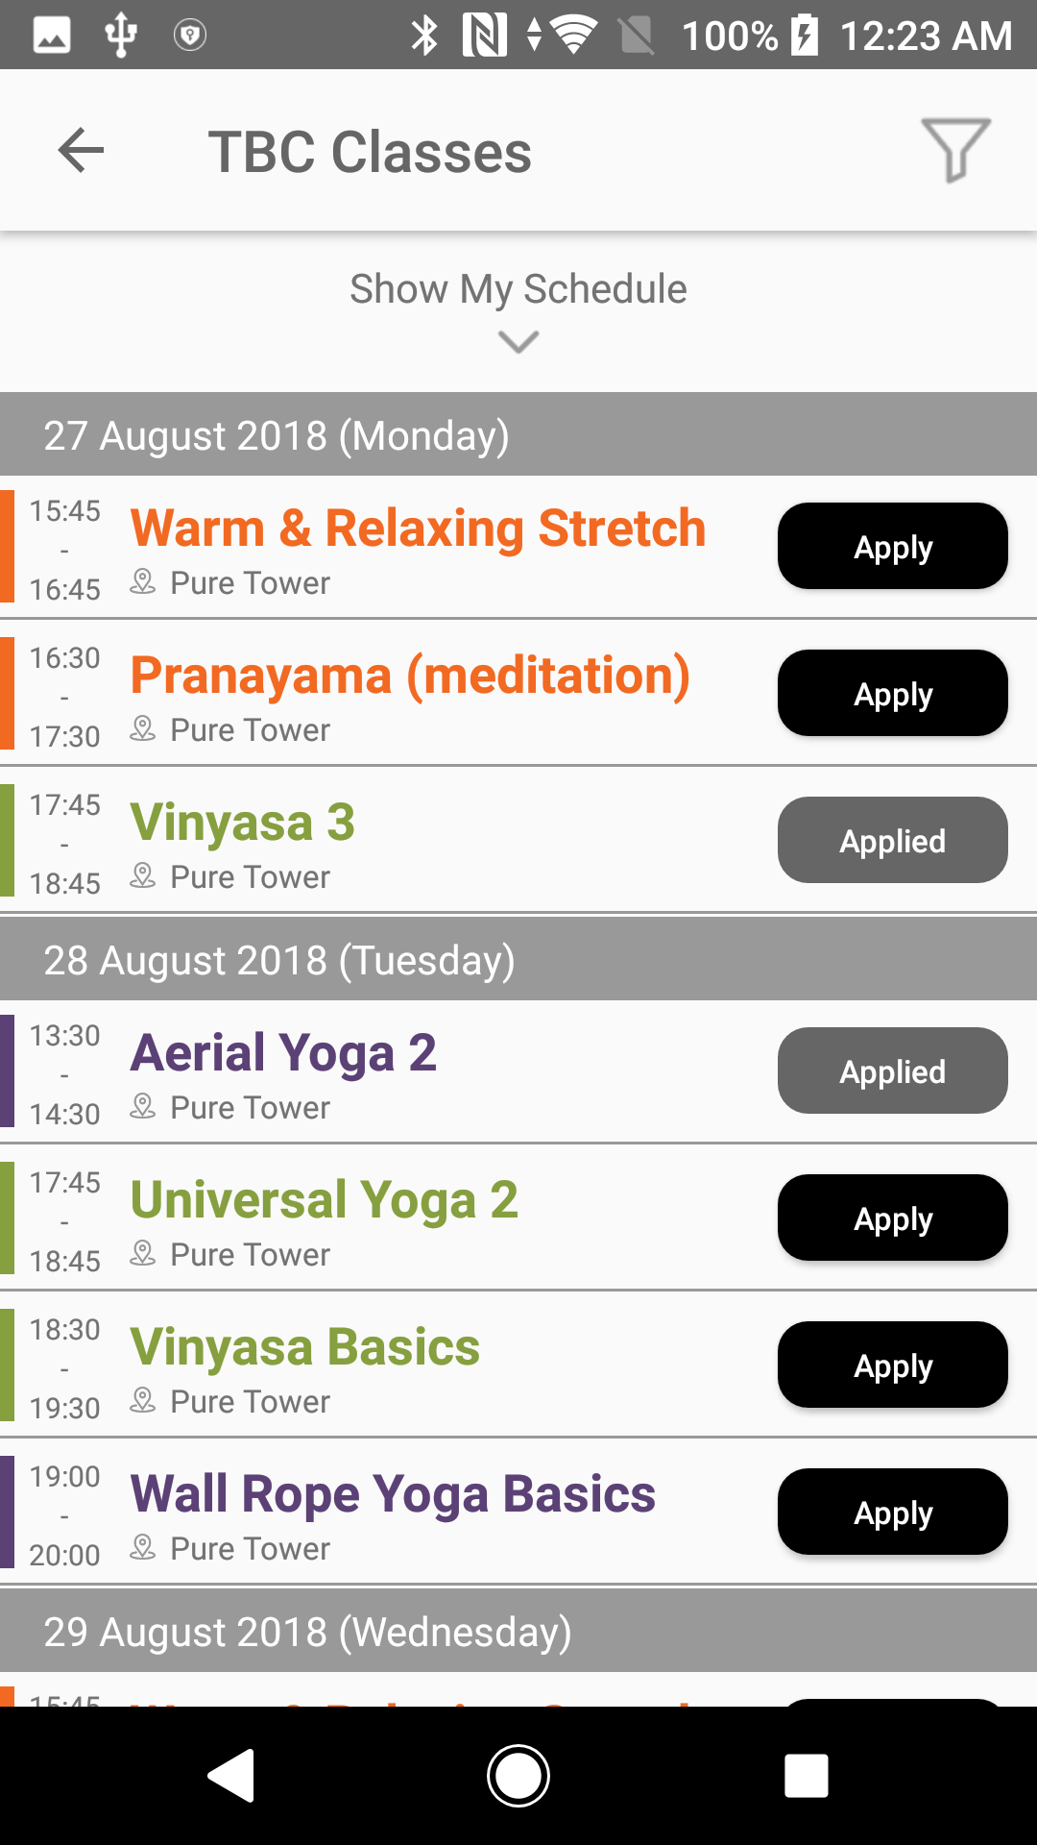Viewport: 1037px width, 1845px height.
Task: Tap Android recent apps square
Action: click(806, 1775)
